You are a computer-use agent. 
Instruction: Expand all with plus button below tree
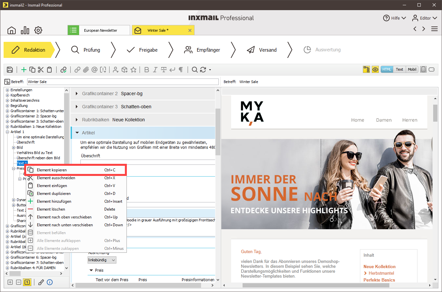click(x=10, y=282)
